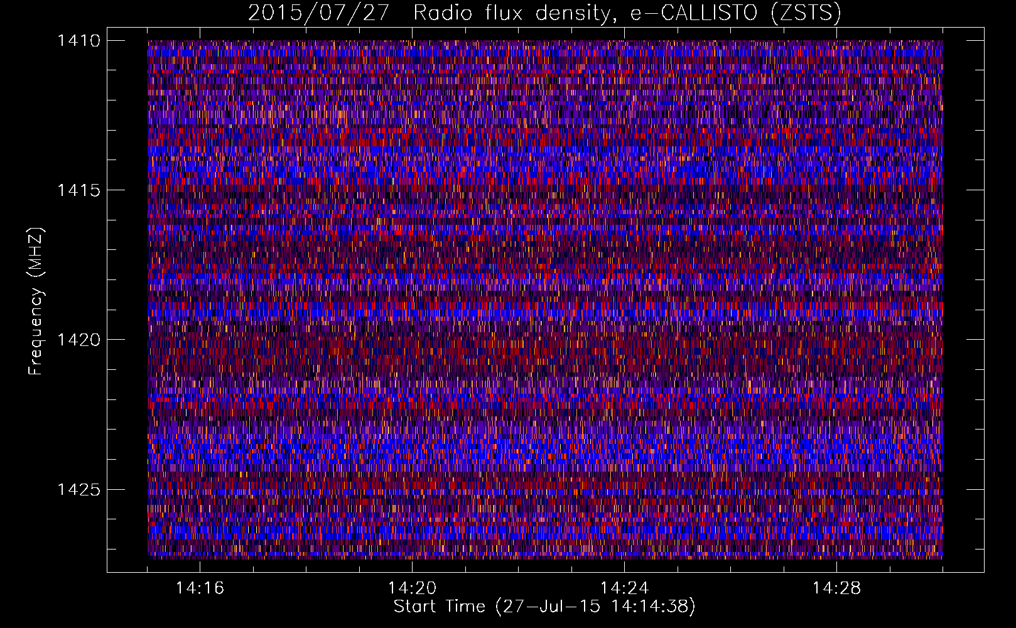Click the 'Frequency (MHZ)' axis label
Screen dimensions: 1016x628
tap(36, 301)
